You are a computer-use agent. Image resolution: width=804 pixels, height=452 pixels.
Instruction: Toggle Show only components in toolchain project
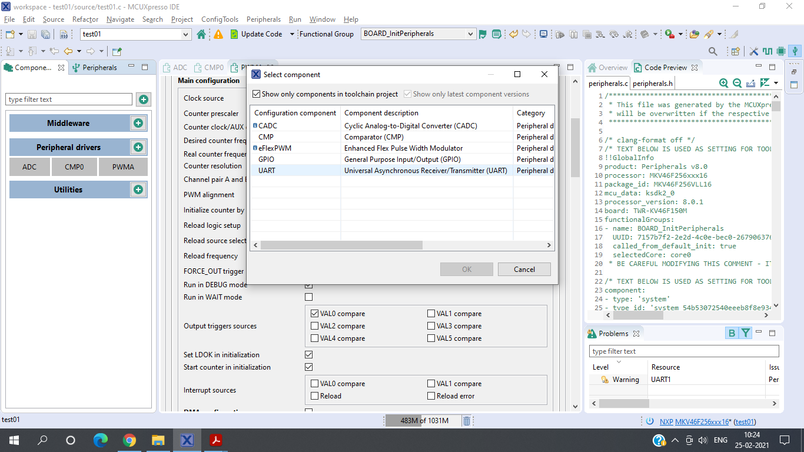click(x=257, y=94)
